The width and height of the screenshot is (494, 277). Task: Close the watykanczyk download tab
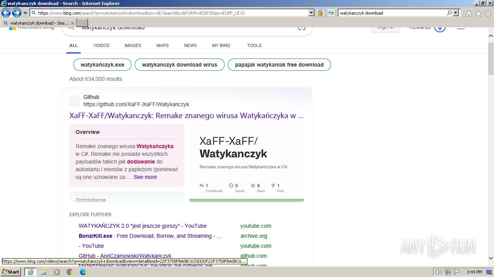(x=73, y=23)
